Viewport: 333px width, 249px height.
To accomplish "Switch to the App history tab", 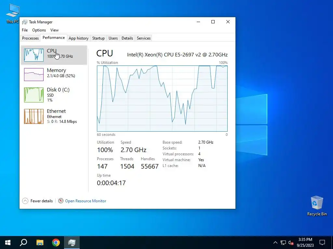I will [78, 38].
